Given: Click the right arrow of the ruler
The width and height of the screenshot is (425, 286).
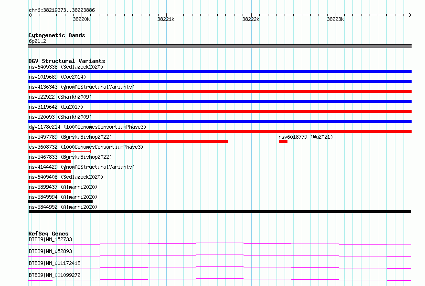Looking at the screenshot, I should [x=410, y=15].
